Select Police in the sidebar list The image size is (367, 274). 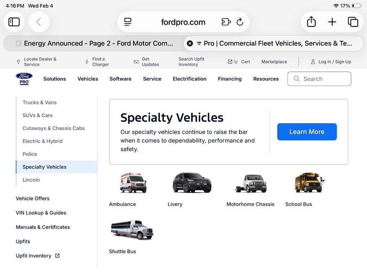coord(30,154)
